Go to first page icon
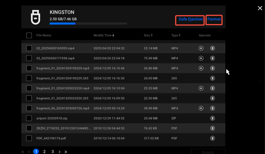This screenshot has width=265, height=154. (x=23, y=152)
